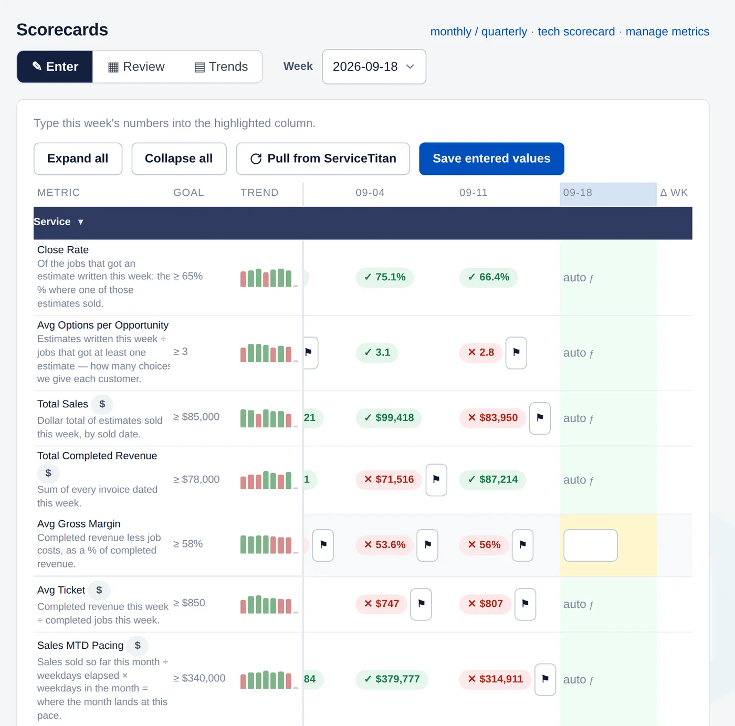Open the Total Completed Revenue trend sparkline
Image resolution: width=735 pixels, height=726 pixels.
coord(269,480)
